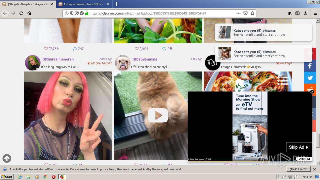This screenshot has height=180, width=320.
Task: Play the fluffy dog video
Action: [x=158, y=115]
